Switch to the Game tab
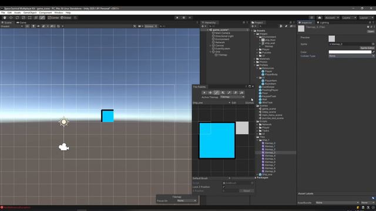376x211 pixels. (x=21, y=22)
